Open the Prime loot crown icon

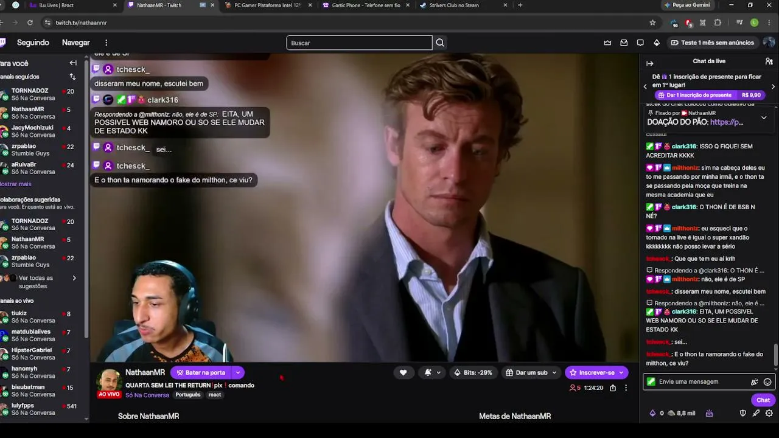(x=607, y=43)
